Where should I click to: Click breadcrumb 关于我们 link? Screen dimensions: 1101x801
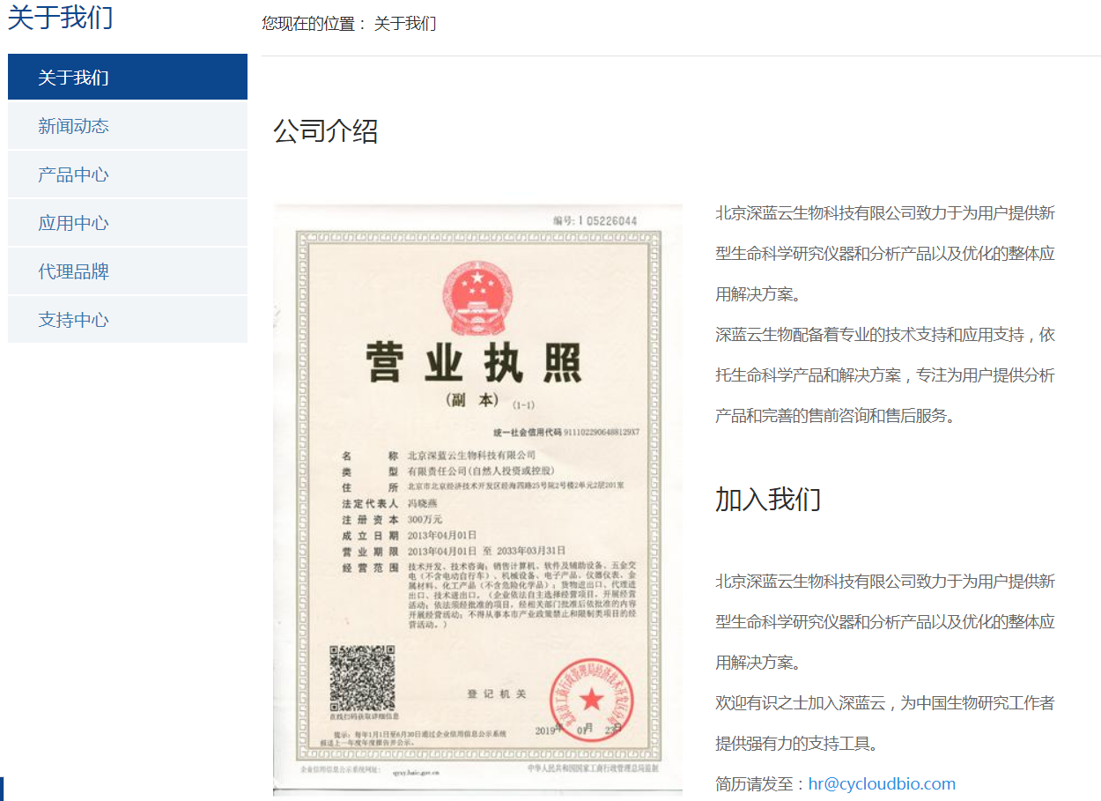pyautogui.click(x=405, y=24)
